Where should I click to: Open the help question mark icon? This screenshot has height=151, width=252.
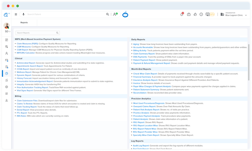201,14
